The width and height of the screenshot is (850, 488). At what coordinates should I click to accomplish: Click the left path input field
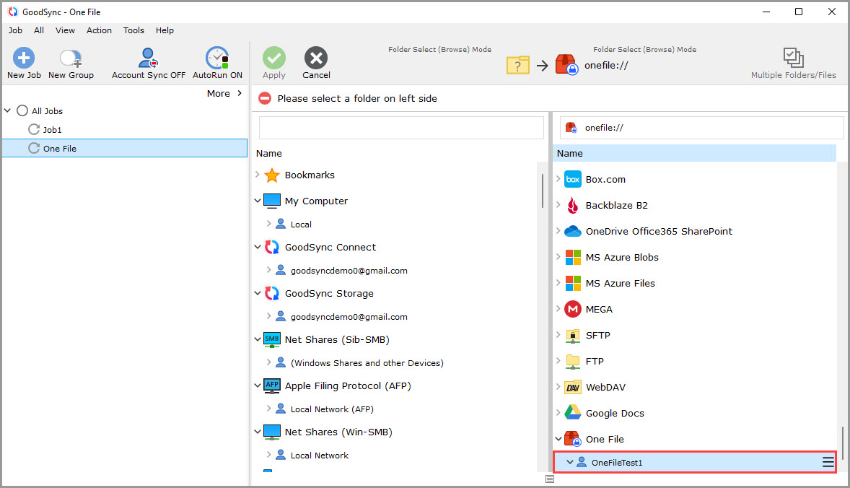401,128
